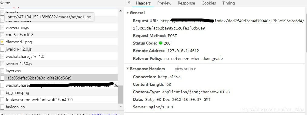Click the request list scroll down arrow
Image resolution: width=307 pixels, height=115 pixels.
(121, 107)
